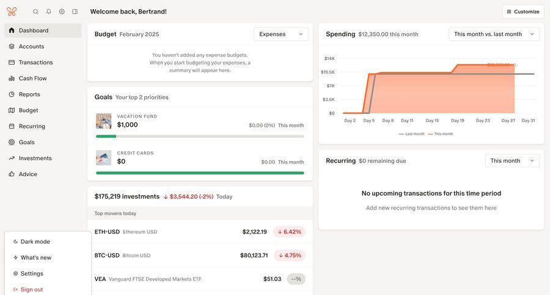
Task: Open Investments in the sidebar
Action: coord(35,158)
